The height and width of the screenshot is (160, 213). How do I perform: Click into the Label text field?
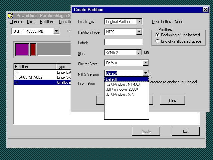123,42
